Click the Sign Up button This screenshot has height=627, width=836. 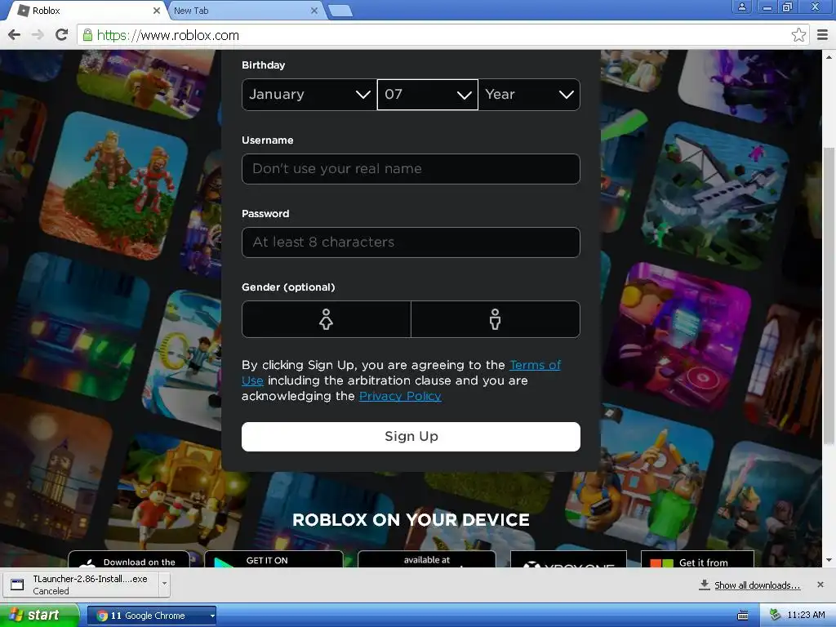pyautogui.click(x=411, y=437)
